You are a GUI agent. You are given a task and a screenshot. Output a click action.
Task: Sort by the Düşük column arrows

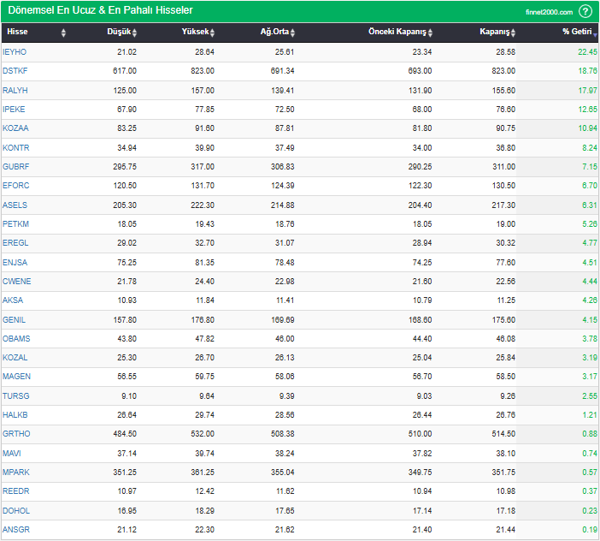pos(134,33)
